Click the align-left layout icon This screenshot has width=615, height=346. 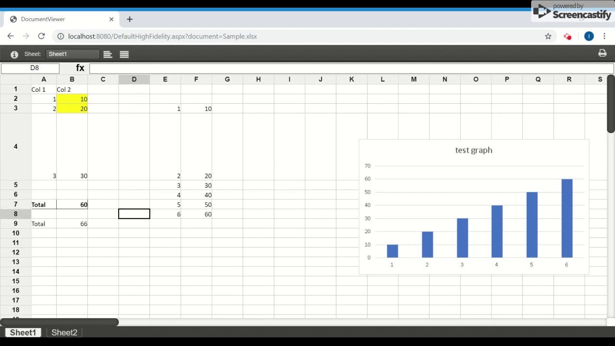pyautogui.click(x=108, y=54)
